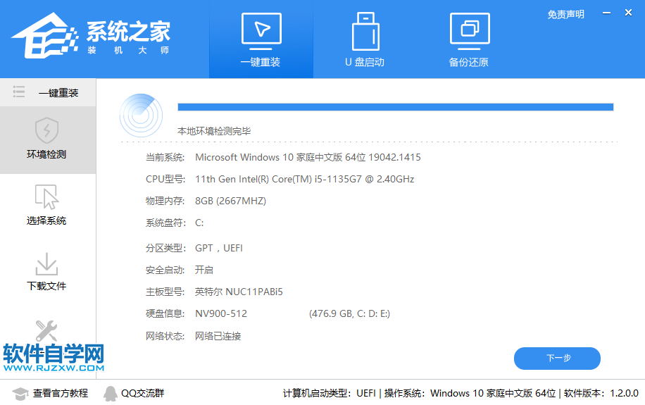Select the 下载文件 download step
Screen dimensions: 645x405
click(48, 272)
